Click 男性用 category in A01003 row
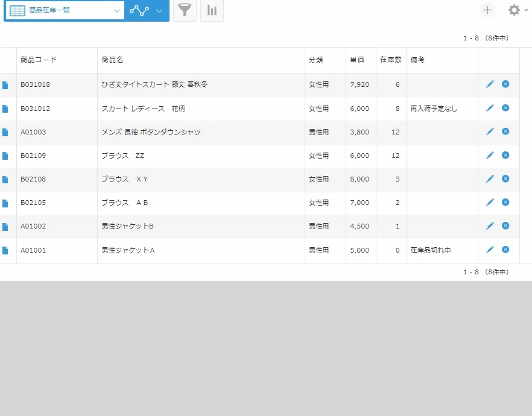Screen dimensions: 532x416 coord(319,132)
